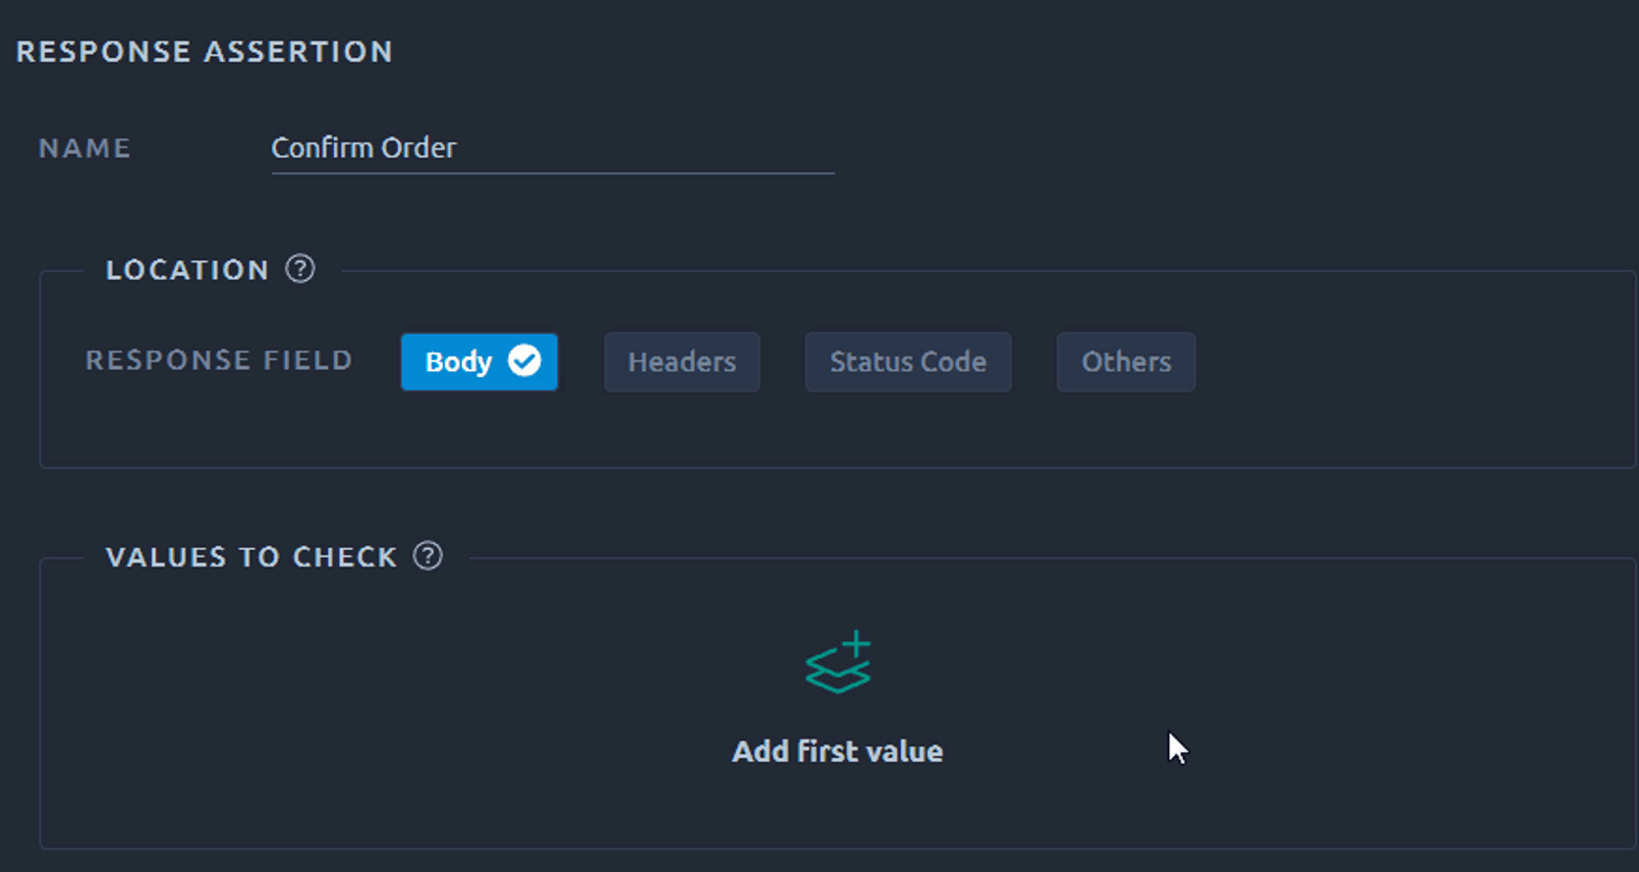
Task: Click the RESPONSE FIELD label
Action: 219,360
